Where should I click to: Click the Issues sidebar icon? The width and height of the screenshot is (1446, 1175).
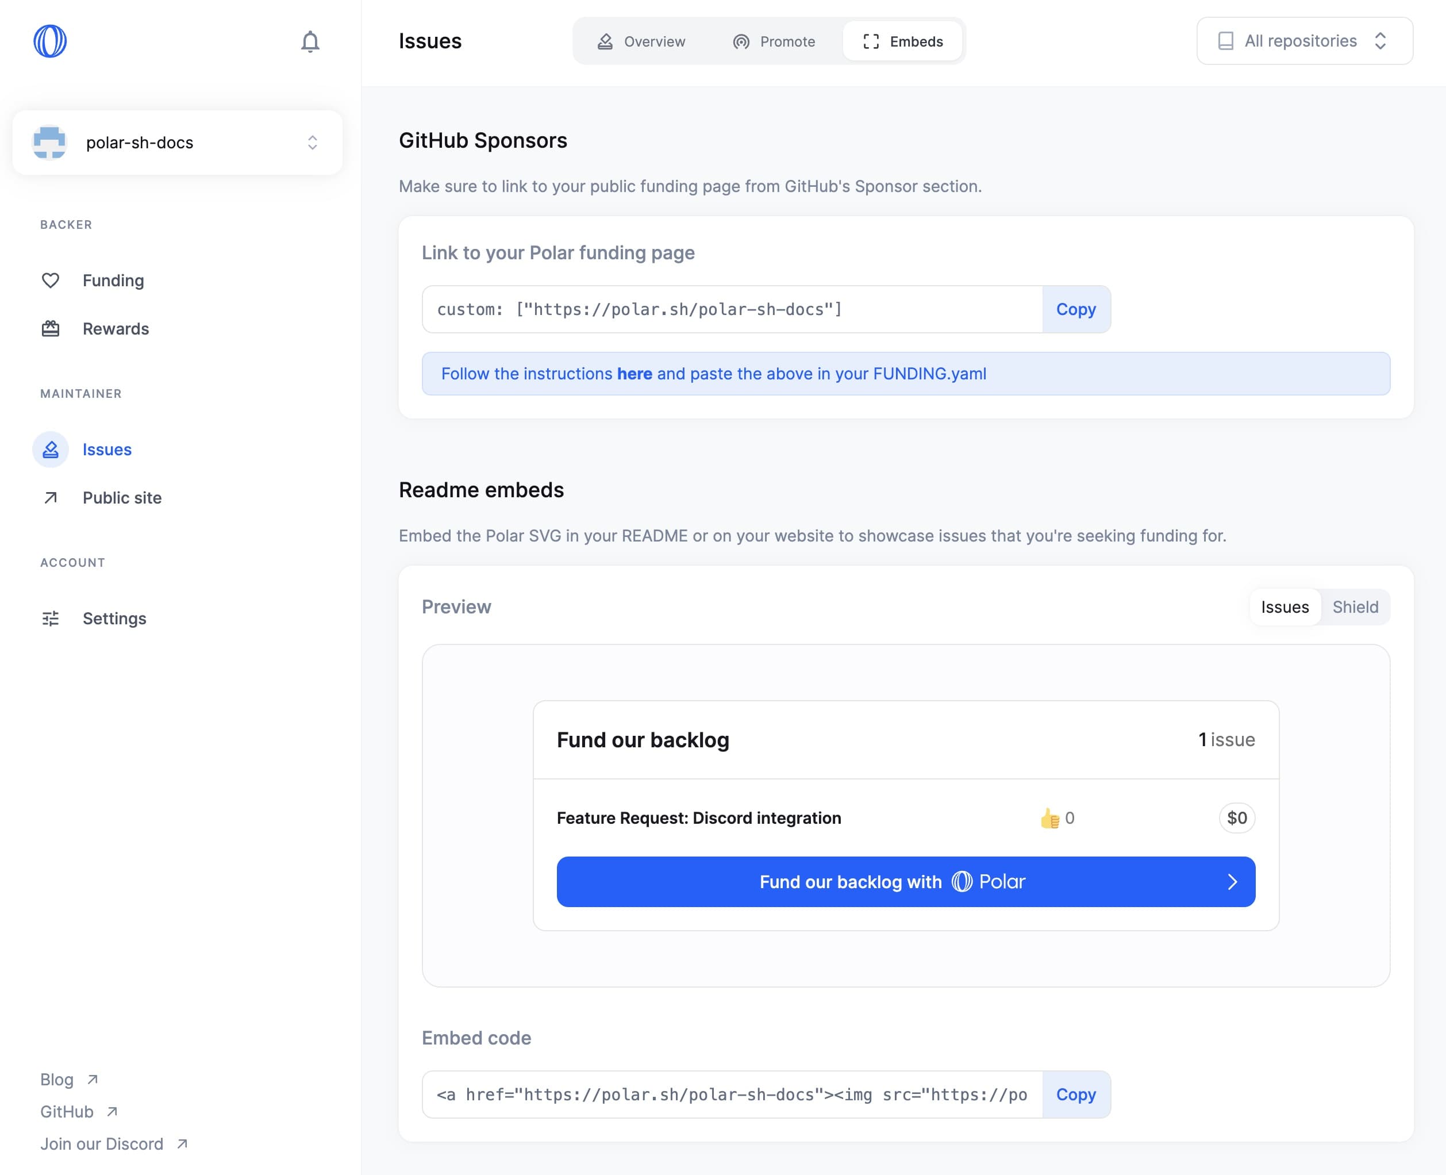coord(51,450)
